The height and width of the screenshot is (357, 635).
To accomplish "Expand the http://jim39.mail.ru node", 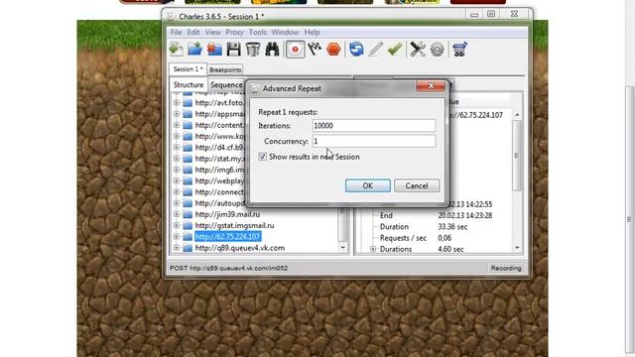I will (177, 214).
